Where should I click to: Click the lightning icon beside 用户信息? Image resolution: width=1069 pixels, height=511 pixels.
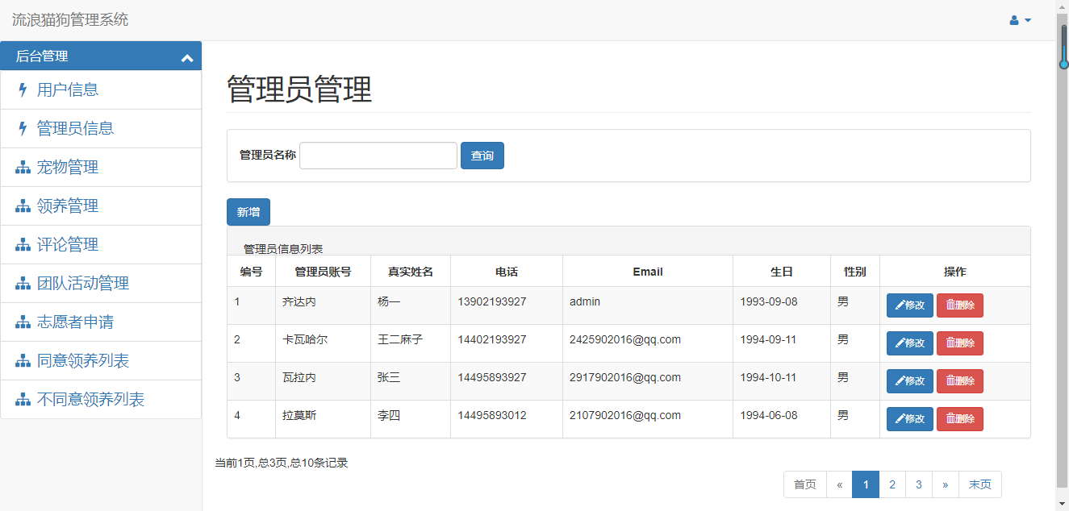coord(23,89)
